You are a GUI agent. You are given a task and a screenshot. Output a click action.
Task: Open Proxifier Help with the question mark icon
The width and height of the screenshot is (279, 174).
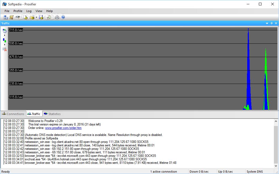pyautogui.click(x=63, y=17)
